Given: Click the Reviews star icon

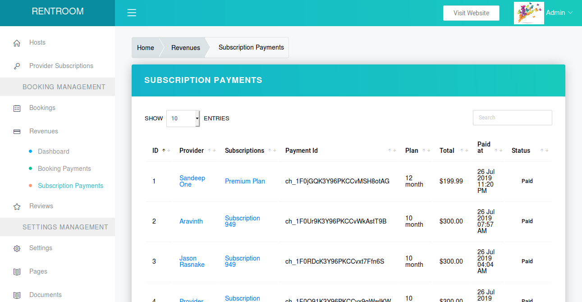Looking at the screenshot, I should tap(17, 206).
